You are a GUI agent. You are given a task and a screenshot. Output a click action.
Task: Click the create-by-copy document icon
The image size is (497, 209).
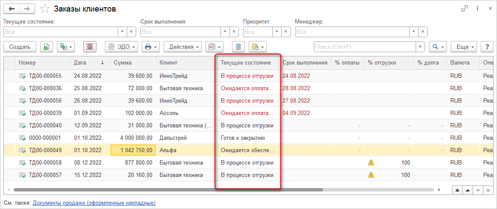(x=47, y=47)
